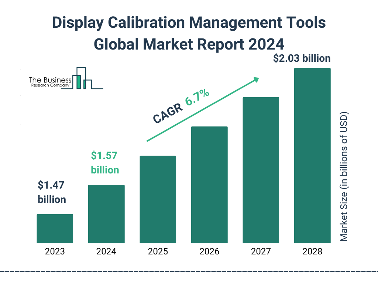Click the chart title heading text
Screen dimensions: 378x284
189,33
